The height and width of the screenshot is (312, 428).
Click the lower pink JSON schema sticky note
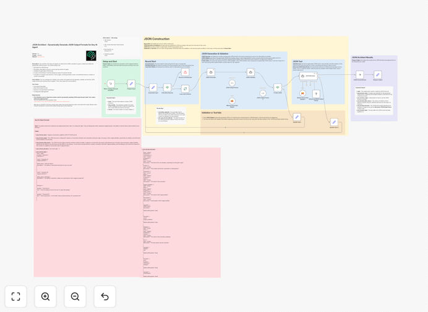point(181,213)
